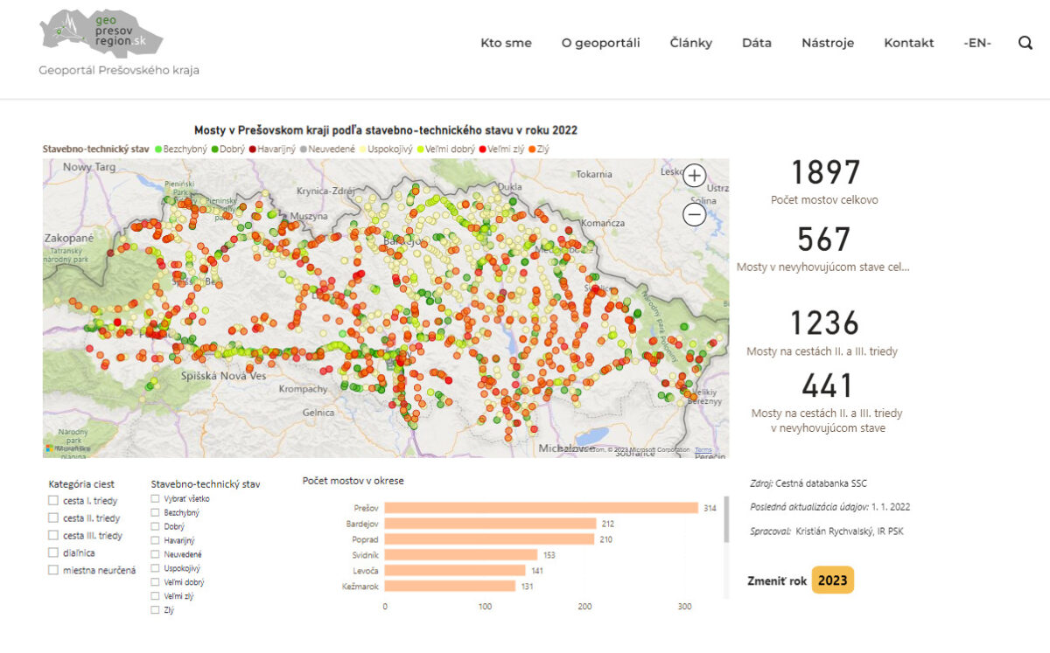The image size is (1050, 653).
Task: Click the Dobrý legend entry
Action: [x=228, y=149]
